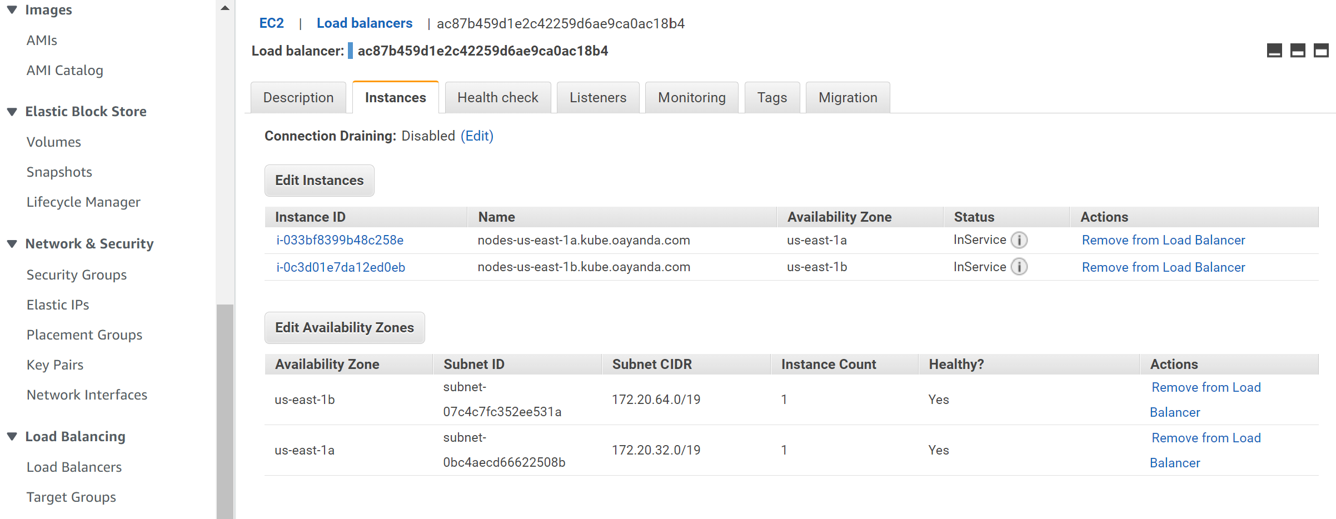Click the scroll-up arrow on the sidebar scrollbar
Screen dimensions: 1336x519
click(x=225, y=6)
